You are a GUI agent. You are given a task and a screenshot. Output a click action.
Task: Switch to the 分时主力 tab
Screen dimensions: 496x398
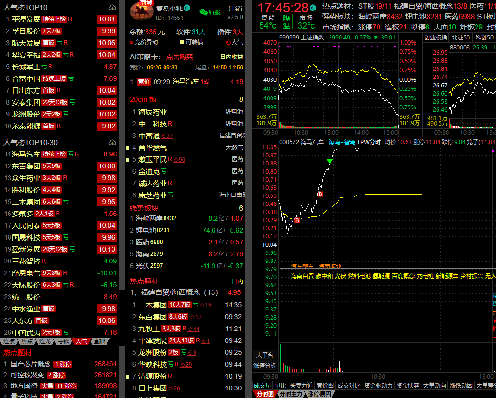(290, 394)
